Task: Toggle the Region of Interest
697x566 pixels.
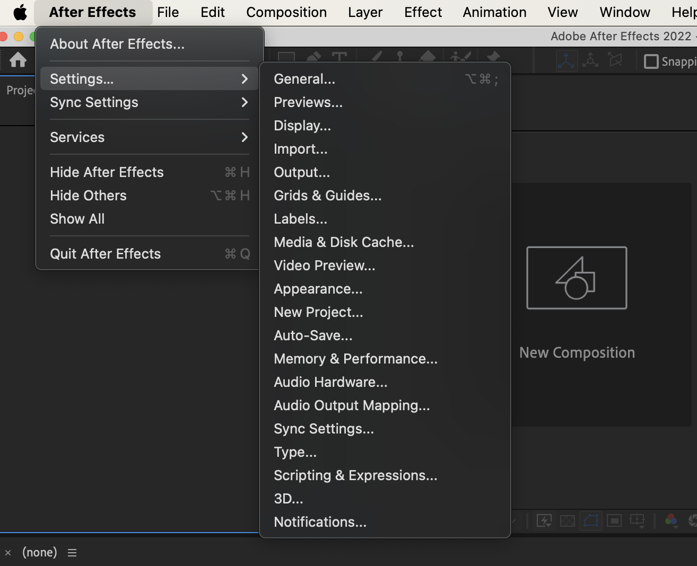Action: click(614, 520)
